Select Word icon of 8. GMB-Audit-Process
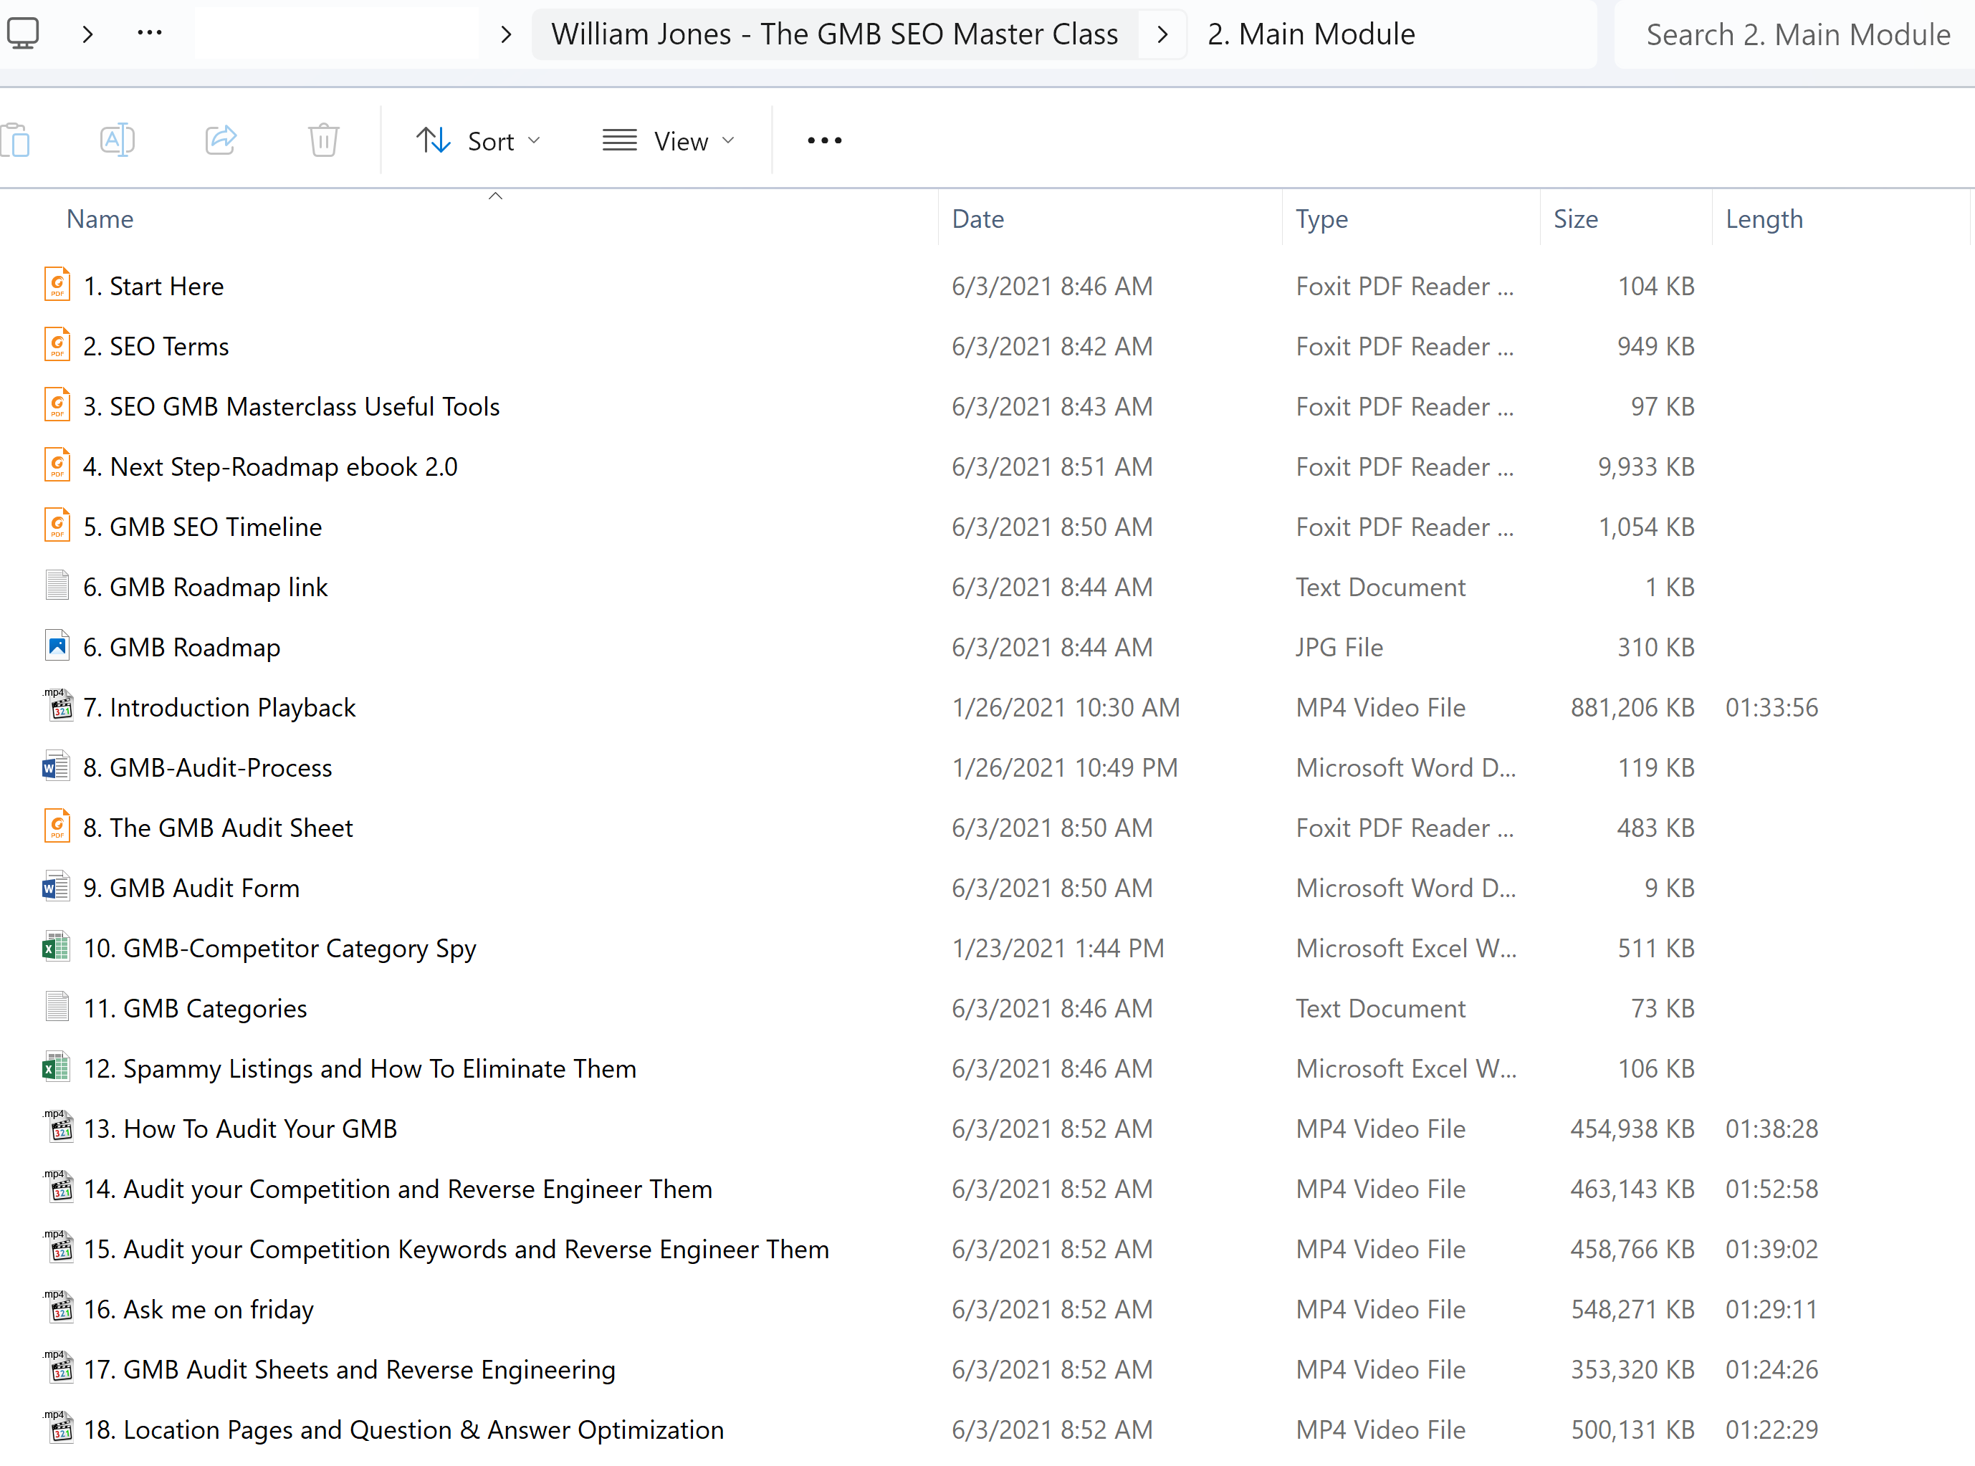Screen dimensions: 1975x1466 56,767
